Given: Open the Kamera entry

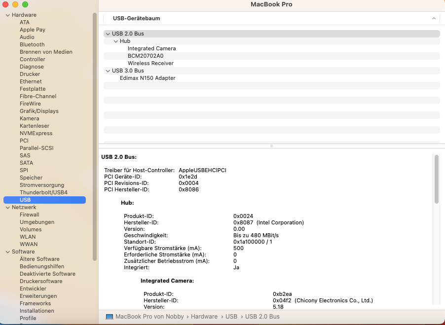Looking at the screenshot, I should click(30, 118).
